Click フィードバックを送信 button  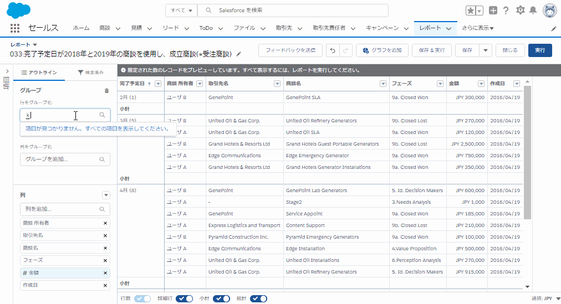290,50
